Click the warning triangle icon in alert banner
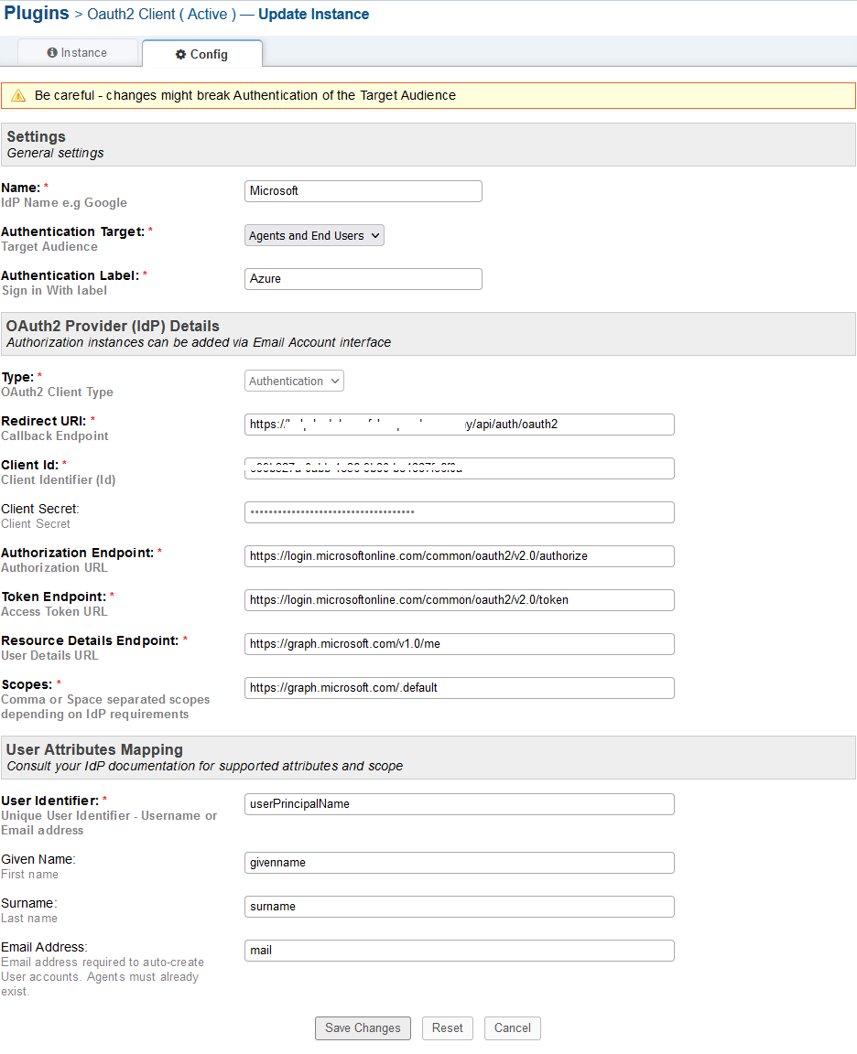Image resolution: width=857 pixels, height=1054 pixels. 18,96
